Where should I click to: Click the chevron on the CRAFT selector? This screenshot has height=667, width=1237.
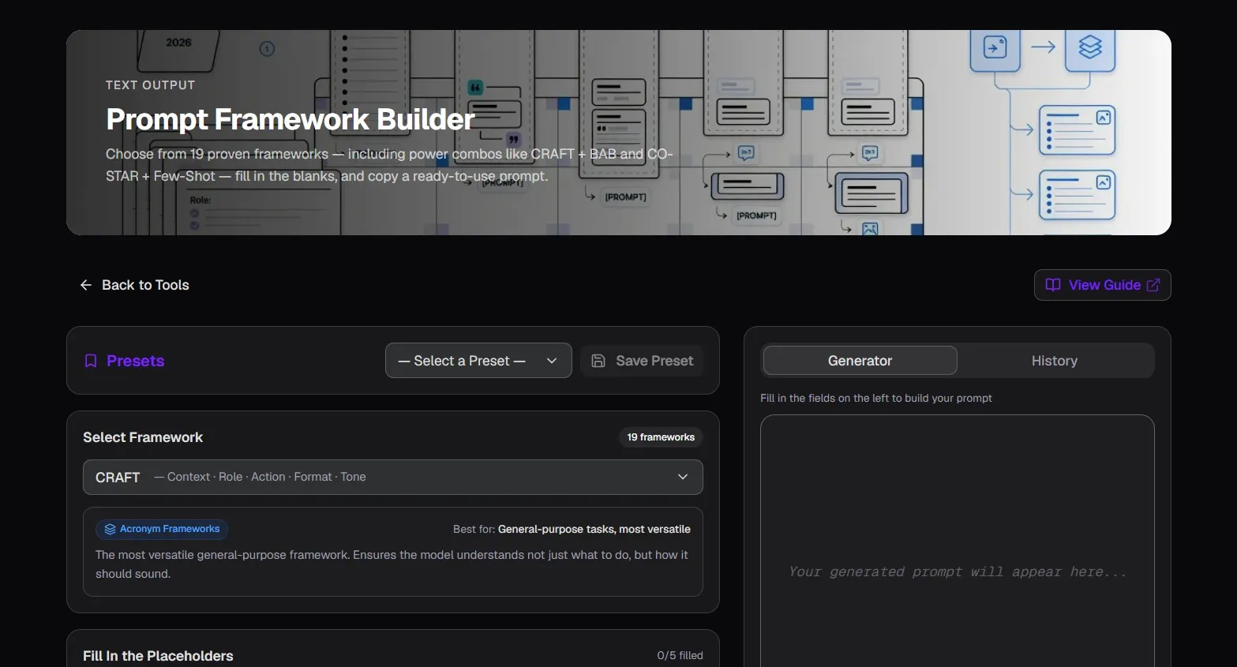pyautogui.click(x=683, y=477)
